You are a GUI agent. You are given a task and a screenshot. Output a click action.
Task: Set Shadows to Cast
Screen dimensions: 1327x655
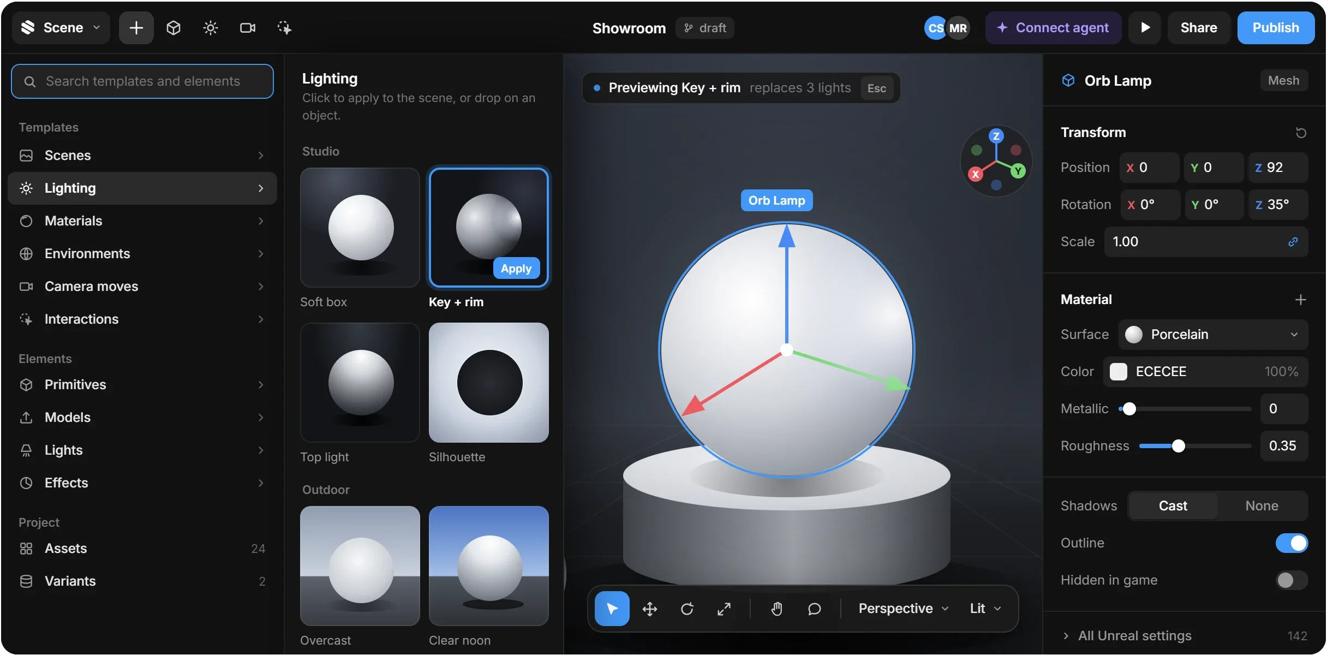click(1173, 506)
